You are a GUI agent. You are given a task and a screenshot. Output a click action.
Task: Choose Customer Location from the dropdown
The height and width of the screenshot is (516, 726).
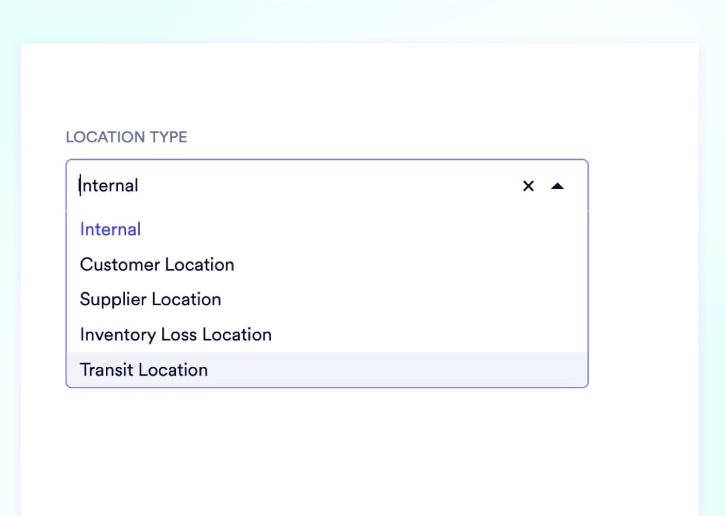point(327,264)
